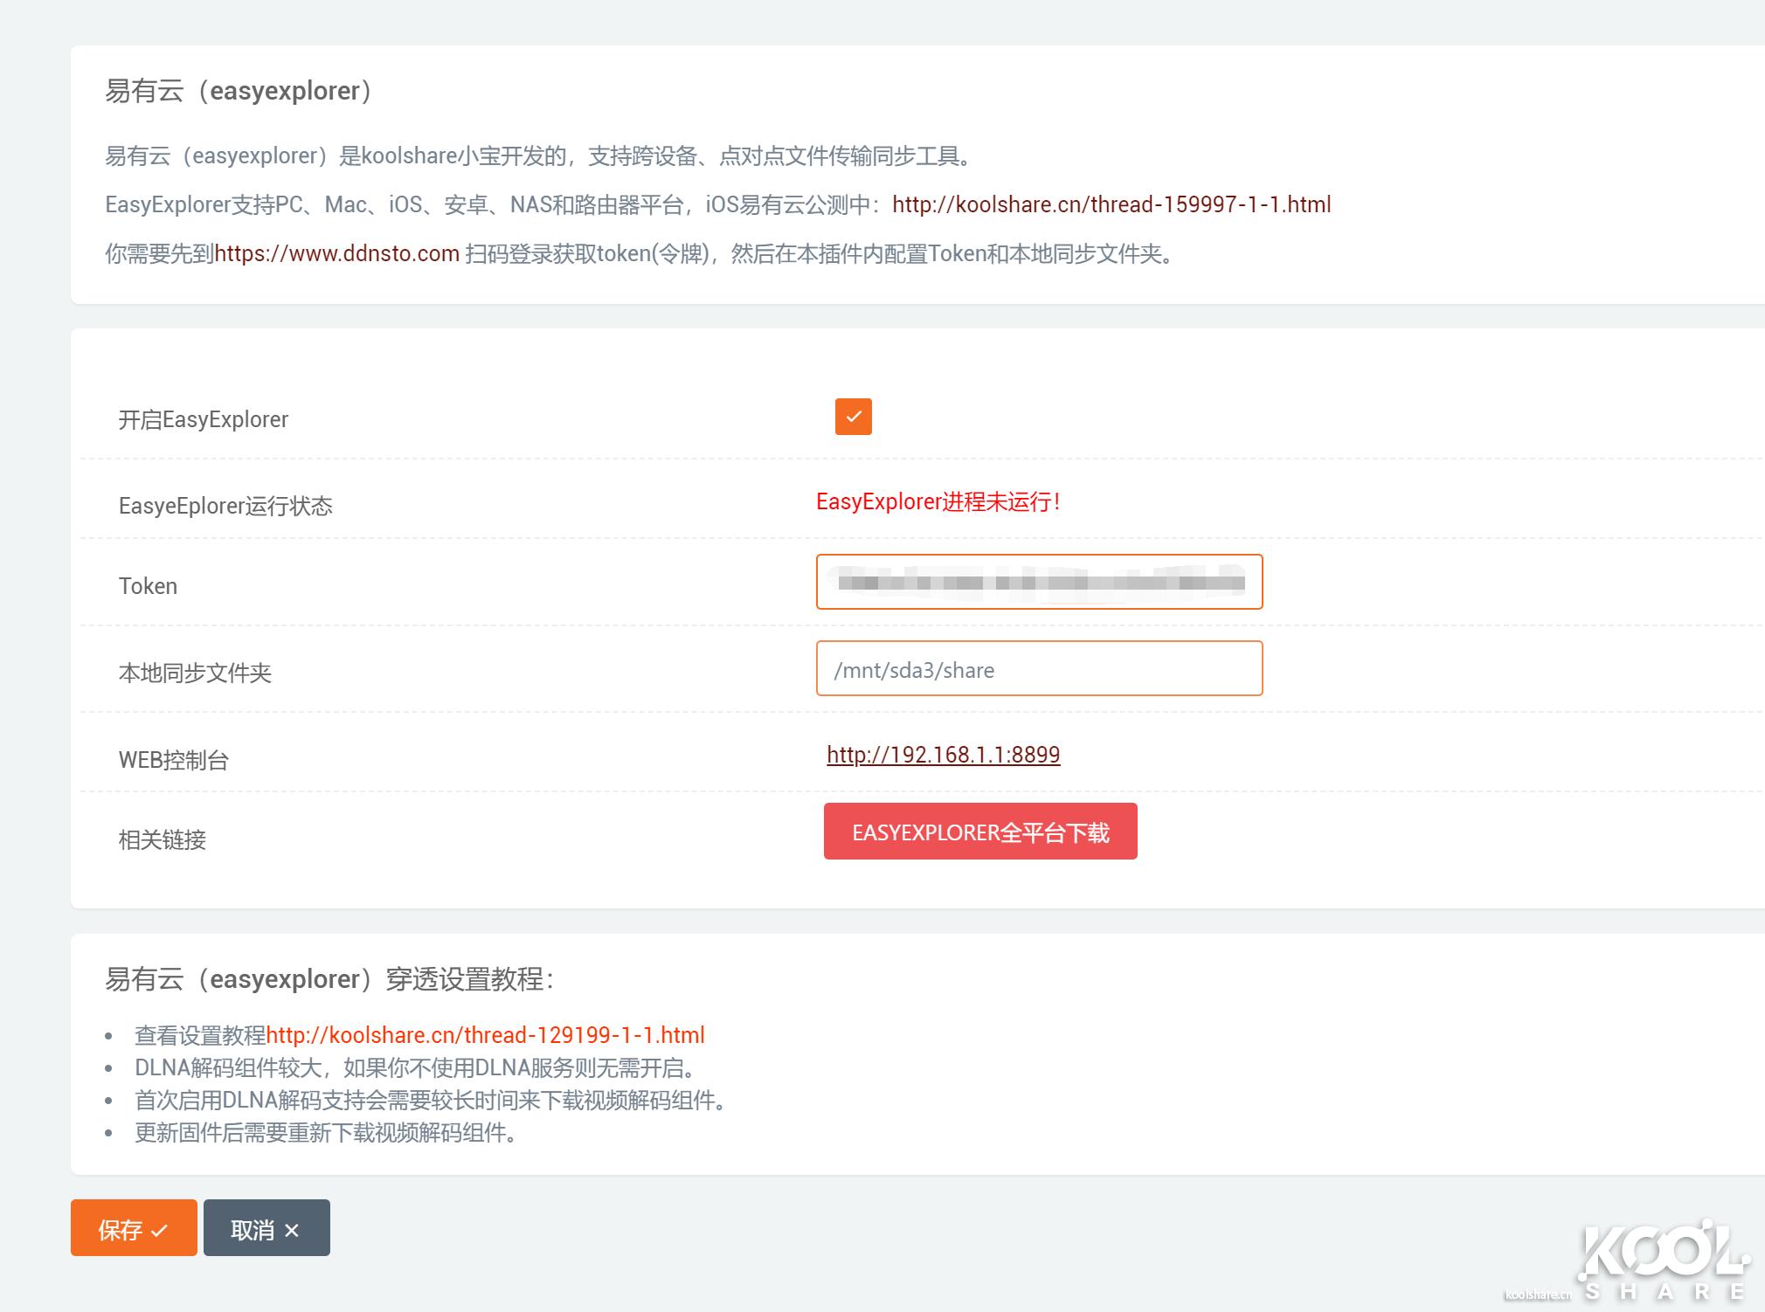The width and height of the screenshot is (1765, 1312).
Task: Toggle the 开启EasyExplorer orange checkbox
Action: pyautogui.click(x=853, y=417)
